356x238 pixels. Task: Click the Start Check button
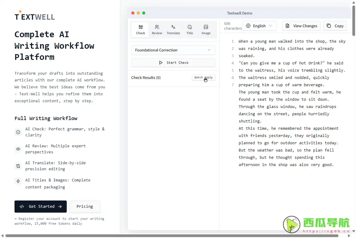coord(173,63)
